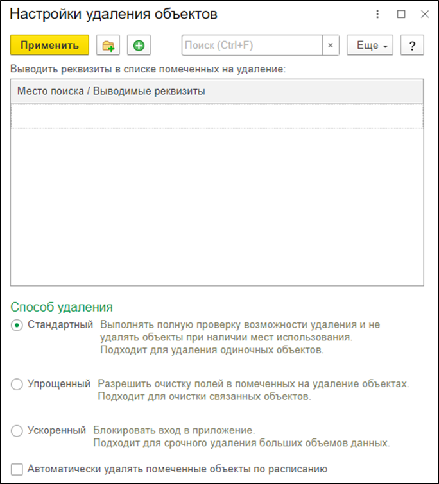
Task: Click the yellow Применить button
Action: point(49,46)
